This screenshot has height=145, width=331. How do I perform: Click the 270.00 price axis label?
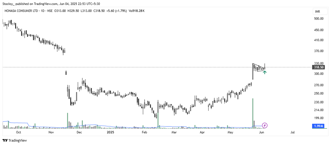click(318, 85)
